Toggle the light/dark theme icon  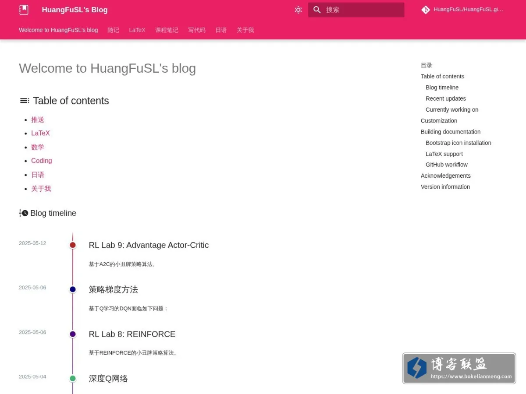coord(299,10)
